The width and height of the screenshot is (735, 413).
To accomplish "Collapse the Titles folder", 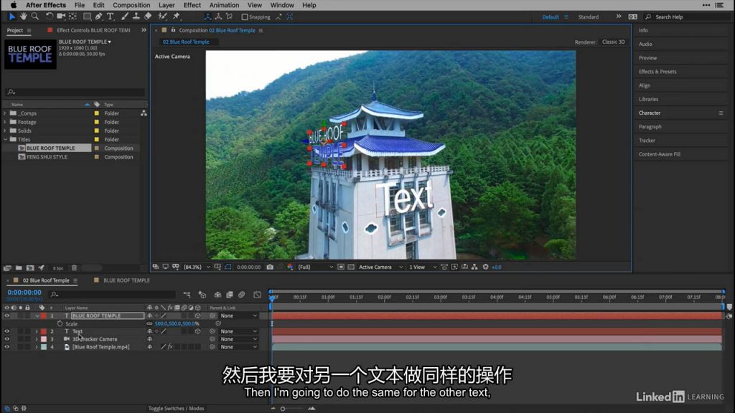I will coord(5,140).
